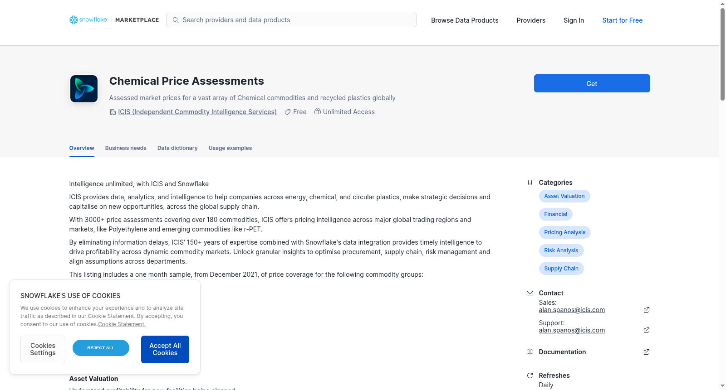Open sales email external link icon

647,310
